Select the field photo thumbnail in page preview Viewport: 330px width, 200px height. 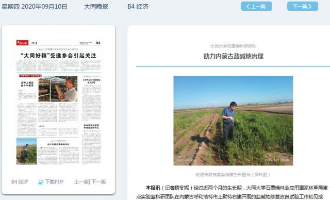(26, 151)
